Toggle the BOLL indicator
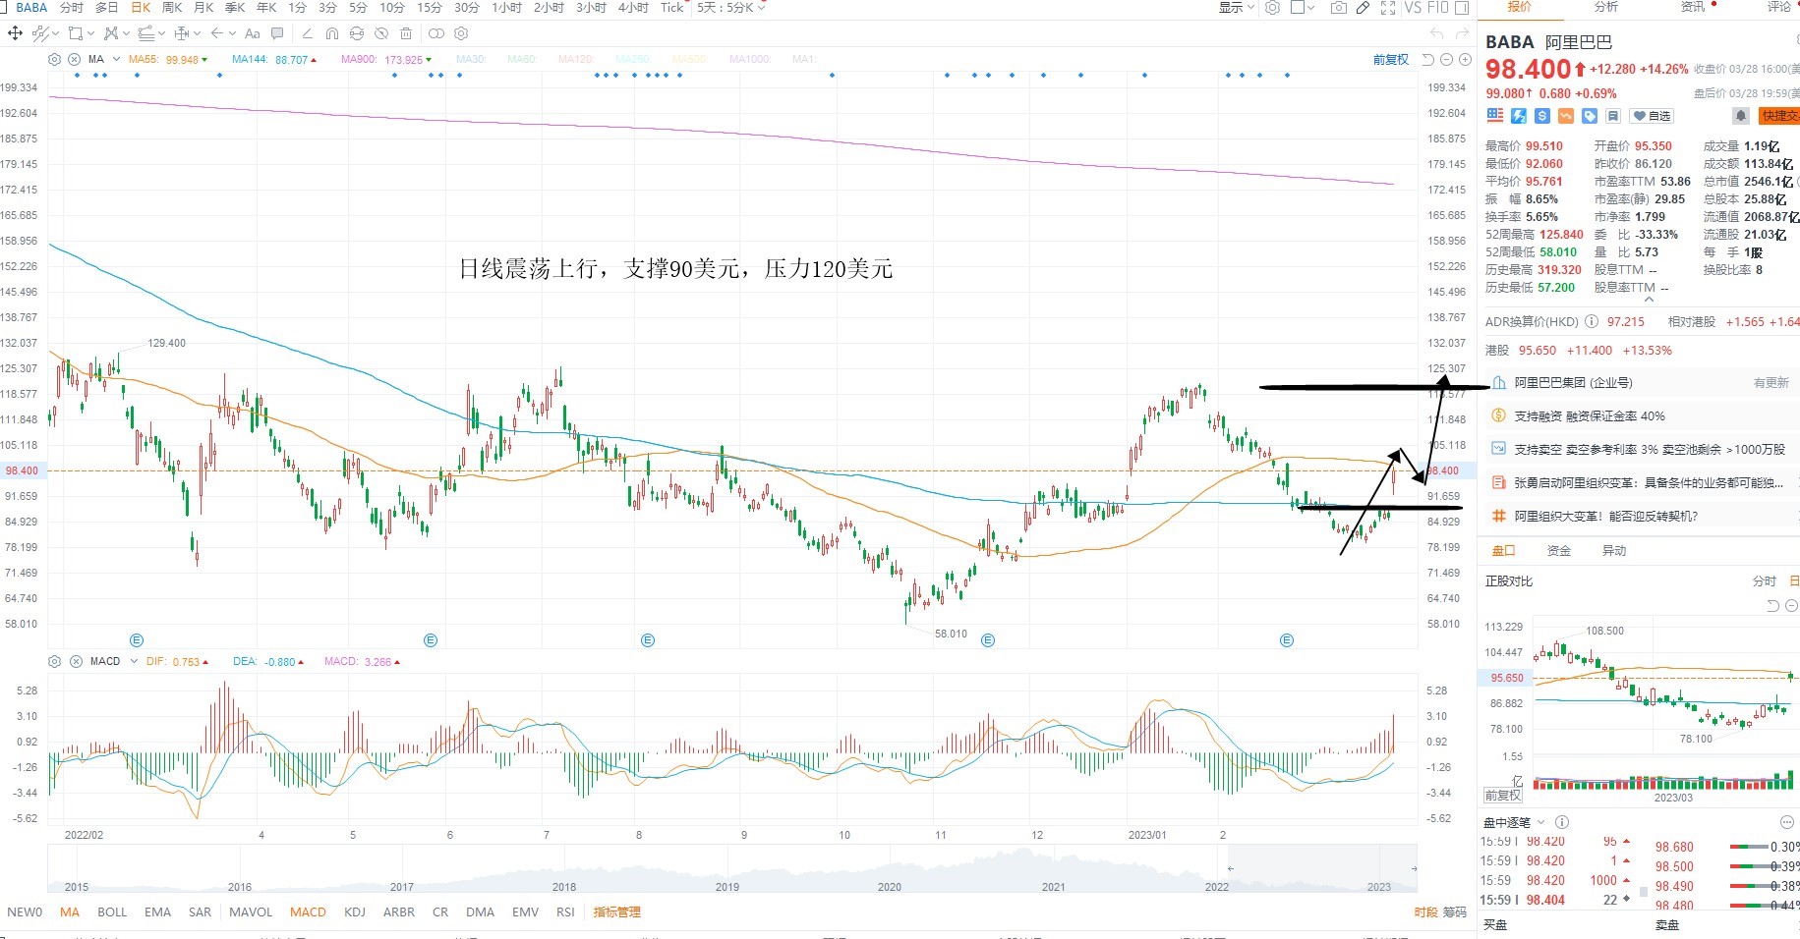1800x939 pixels. [112, 911]
